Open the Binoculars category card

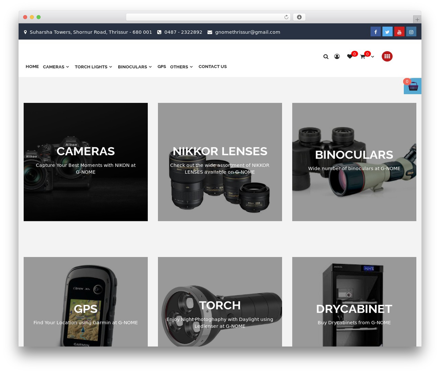point(354,162)
